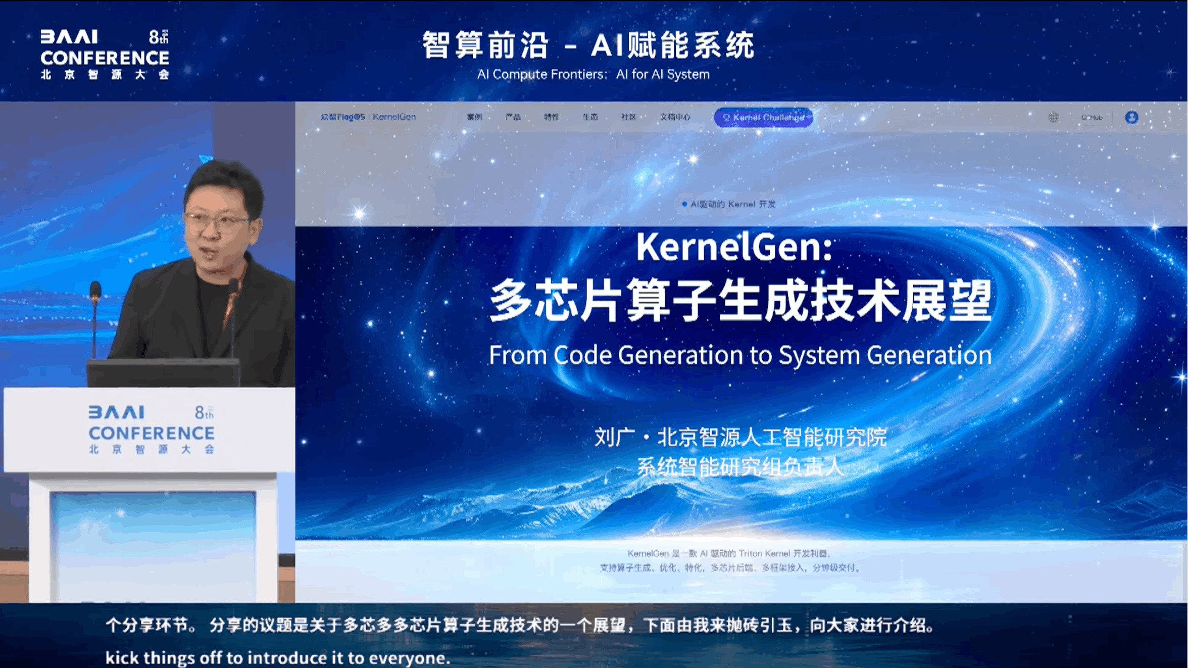Open the 社区 navigation item
The height and width of the screenshot is (668, 1188).
pos(628,117)
